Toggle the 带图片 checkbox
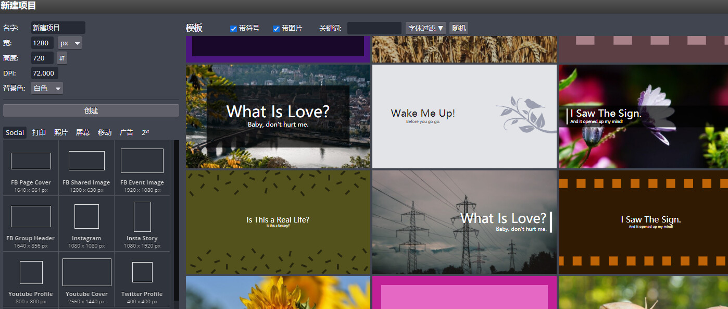This screenshot has height=309, width=728. [276, 29]
